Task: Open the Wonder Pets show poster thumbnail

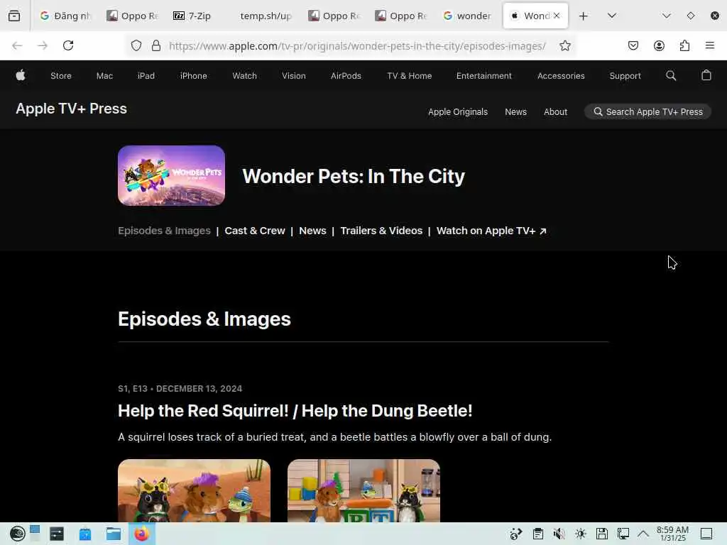Action: [172, 176]
